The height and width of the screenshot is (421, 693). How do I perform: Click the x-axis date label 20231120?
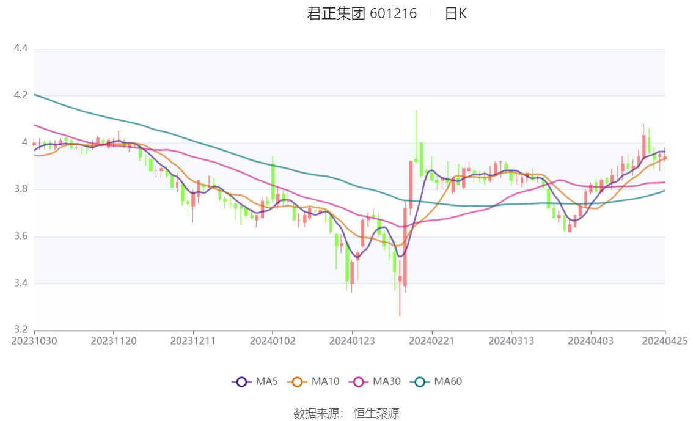(114, 341)
